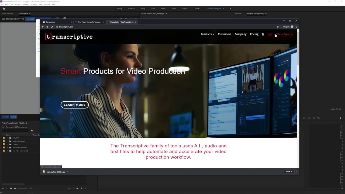Open the Company page link

coord(240,34)
